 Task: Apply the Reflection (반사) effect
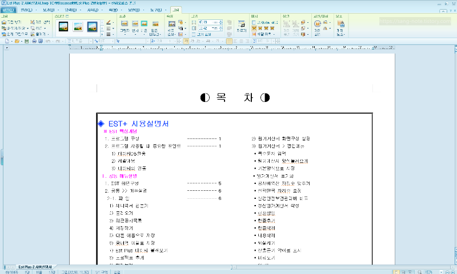pos(135,26)
